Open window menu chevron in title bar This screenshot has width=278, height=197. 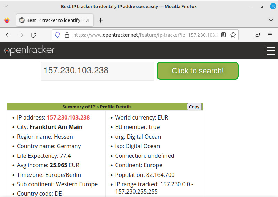[6, 6]
